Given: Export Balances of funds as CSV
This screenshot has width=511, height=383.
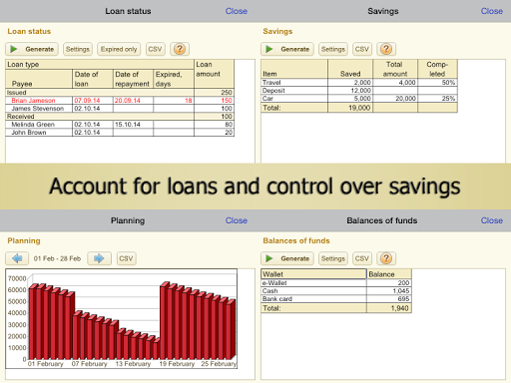Looking at the screenshot, I should click(x=362, y=258).
